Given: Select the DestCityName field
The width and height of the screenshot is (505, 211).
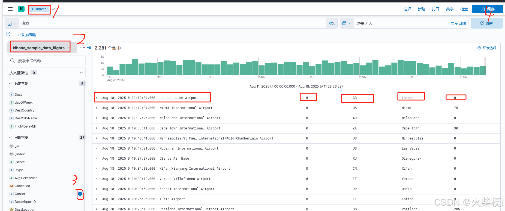Looking at the screenshot, I should (26, 118).
